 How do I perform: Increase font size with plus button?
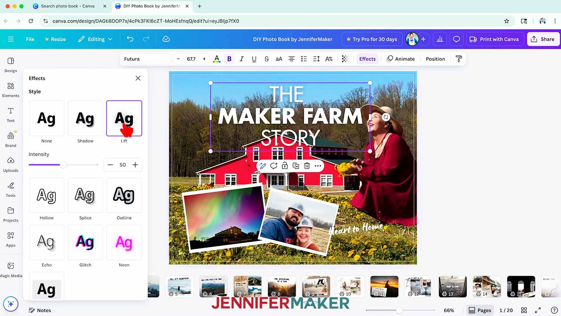click(204, 59)
